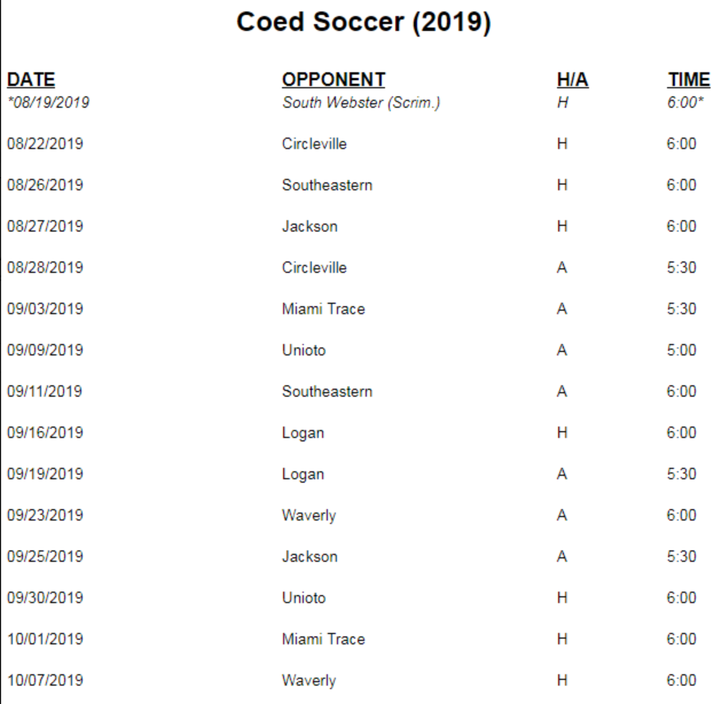The image size is (714, 704).
Task: Click Waverly opponent in 09/23/2019 row
Action: [309, 515]
